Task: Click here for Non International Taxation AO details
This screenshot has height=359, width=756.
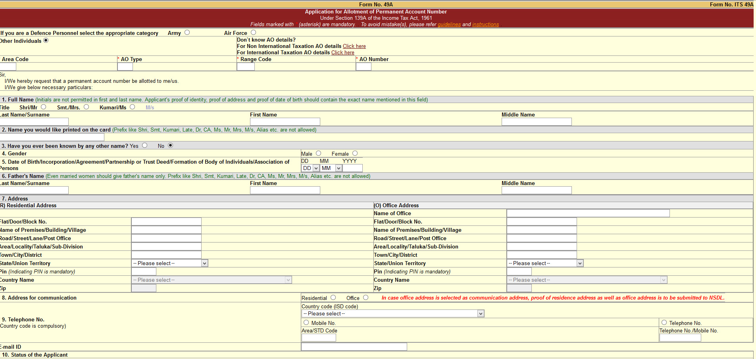Action: 354,46
